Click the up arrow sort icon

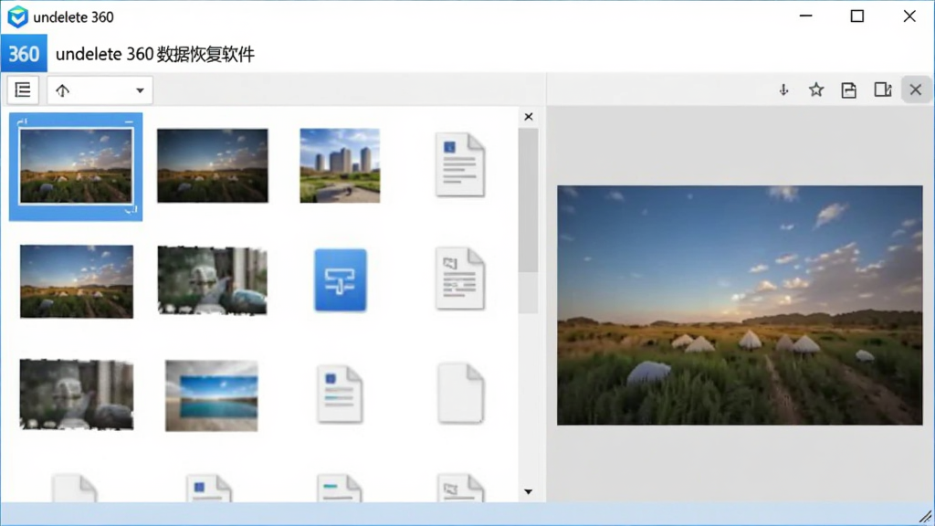coord(63,90)
